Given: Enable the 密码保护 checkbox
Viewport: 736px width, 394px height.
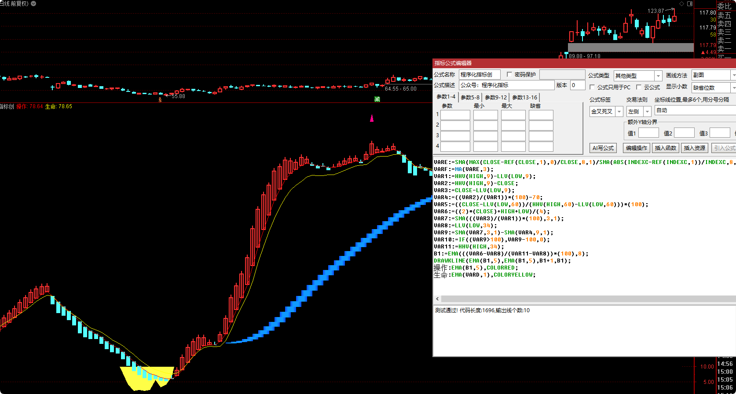Looking at the screenshot, I should 509,75.
